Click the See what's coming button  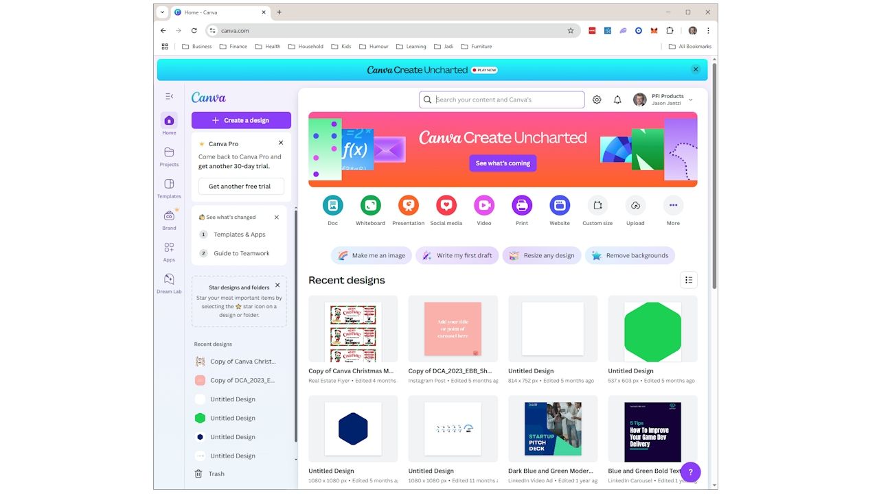pyautogui.click(x=503, y=163)
